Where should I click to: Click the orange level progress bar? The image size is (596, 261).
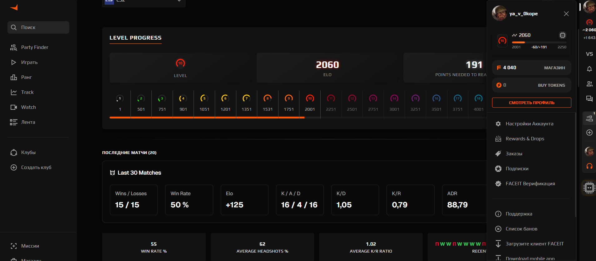[207, 118]
